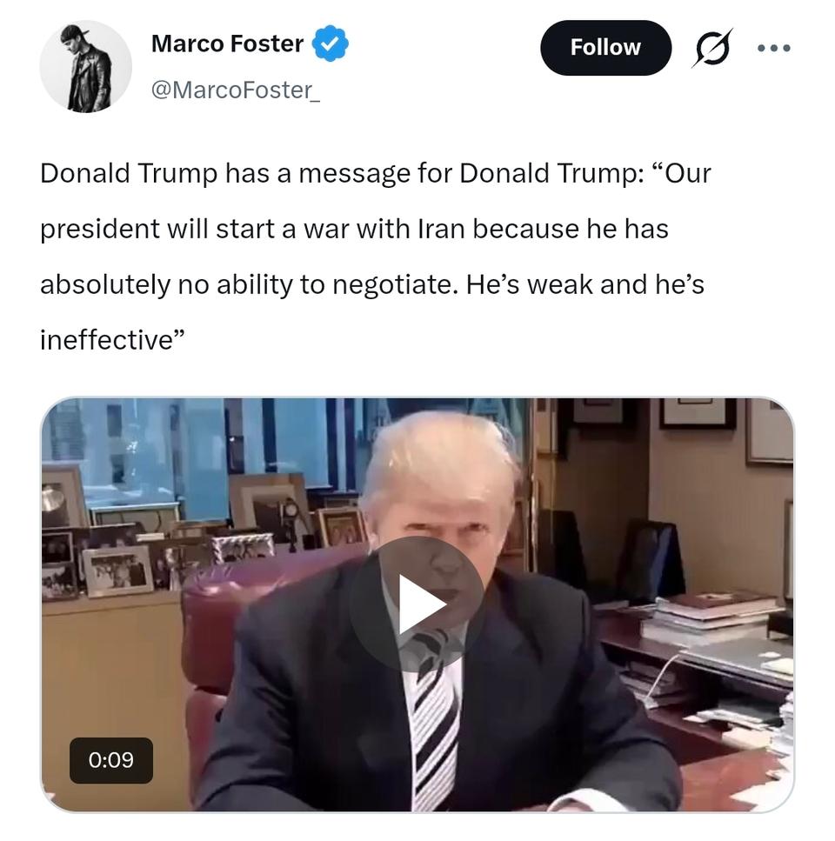Follow Marco Foster
This screenshot has height=841, width=835.
[x=605, y=48]
